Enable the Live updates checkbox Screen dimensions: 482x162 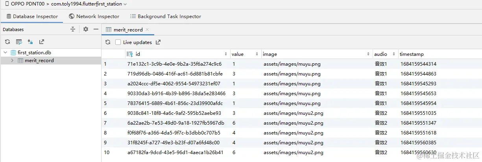[118, 42]
